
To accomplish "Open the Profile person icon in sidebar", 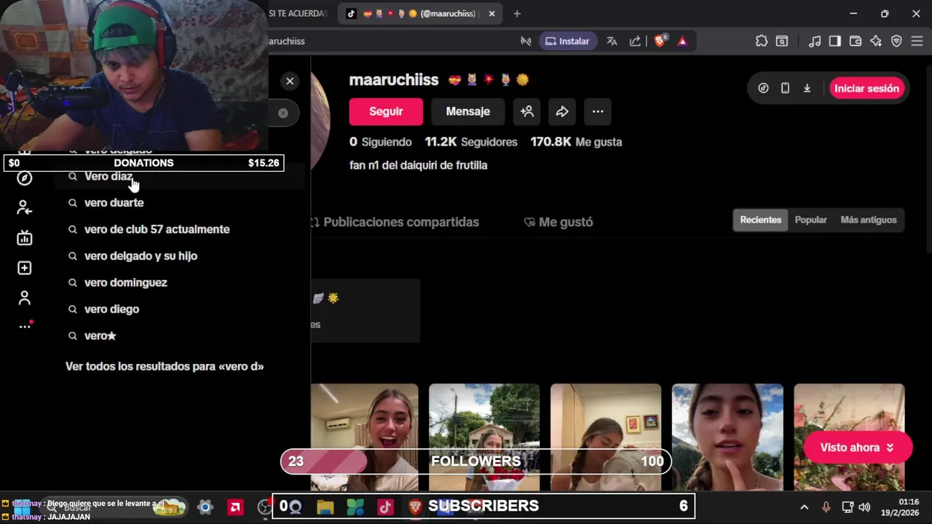I will [25, 298].
